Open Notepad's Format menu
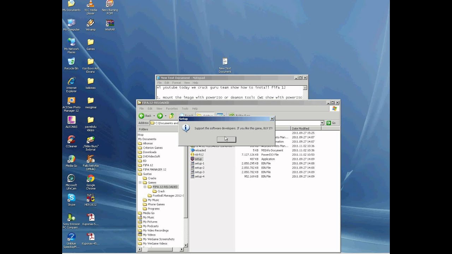452x254 pixels. coord(177,83)
